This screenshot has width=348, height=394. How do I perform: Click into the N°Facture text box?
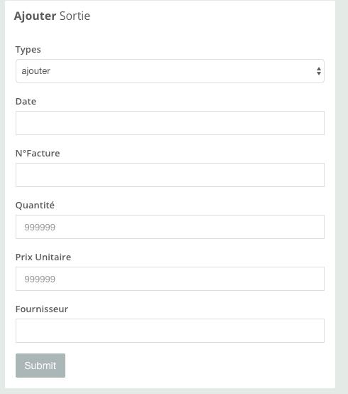coord(170,175)
